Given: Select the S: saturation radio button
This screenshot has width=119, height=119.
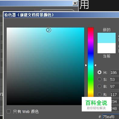Looking at the screenshot, I should pyautogui.click(x=99, y=79).
